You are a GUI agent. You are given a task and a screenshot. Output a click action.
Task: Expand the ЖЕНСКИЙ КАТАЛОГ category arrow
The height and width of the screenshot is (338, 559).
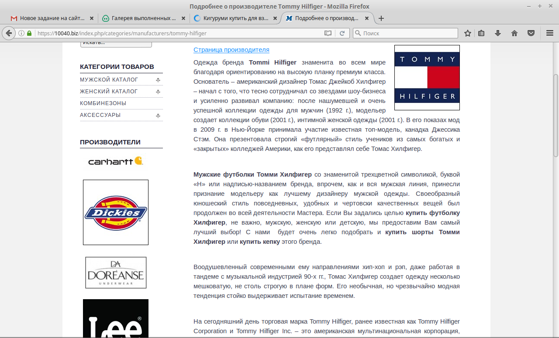click(x=158, y=92)
